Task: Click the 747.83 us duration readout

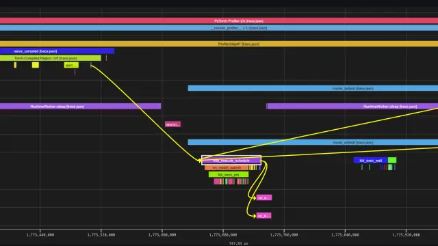Action: [239, 243]
